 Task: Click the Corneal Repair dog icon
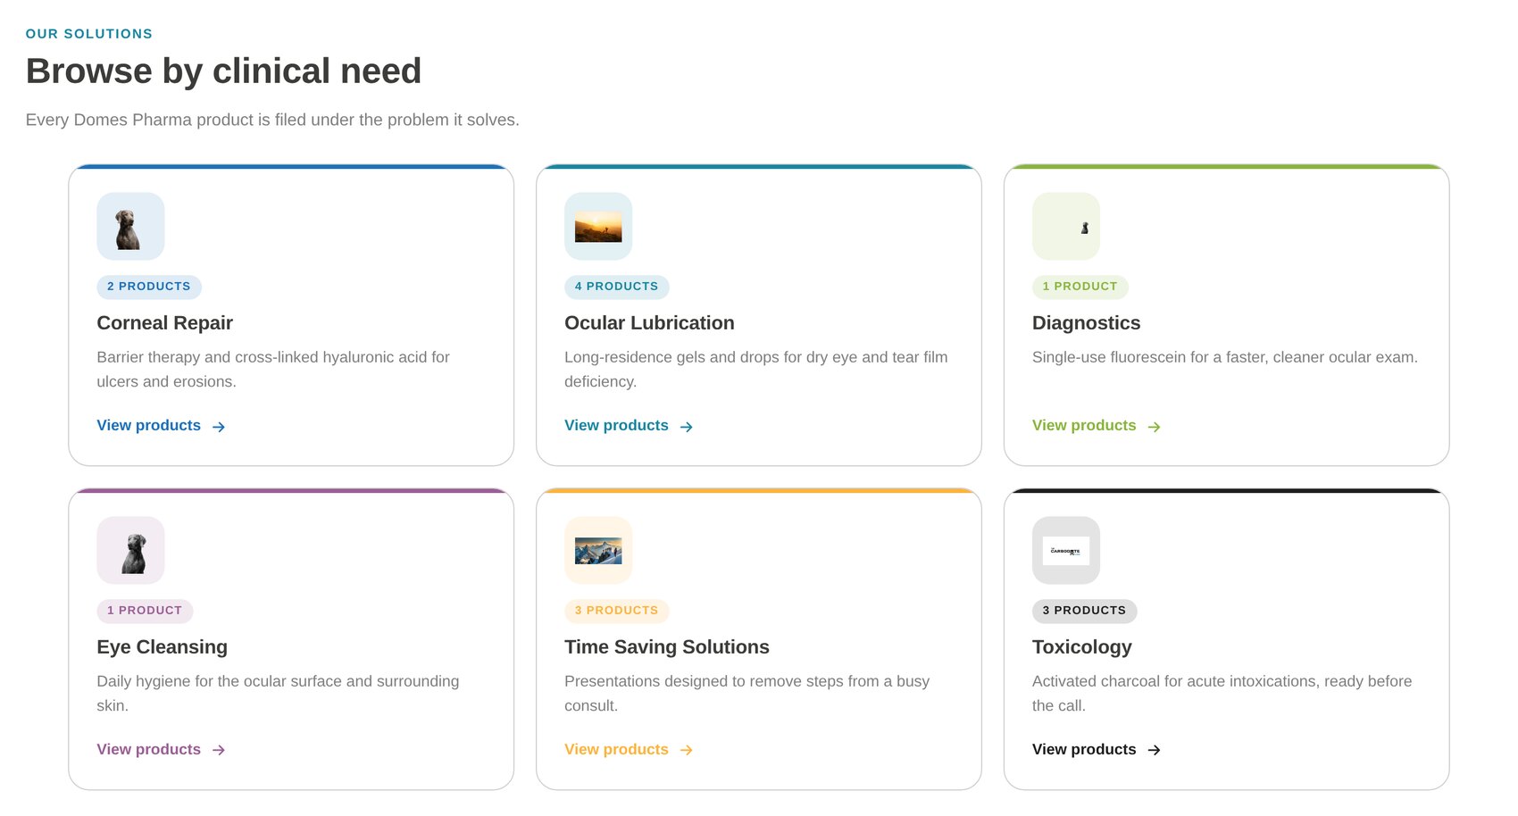(x=130, y=227)
